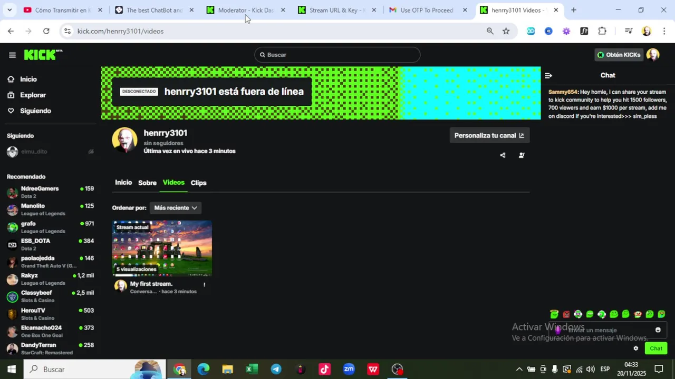Open recommended channel Classybeef
Image resolution: width=675 pixels, height=379 pixels.
[50, 296]
